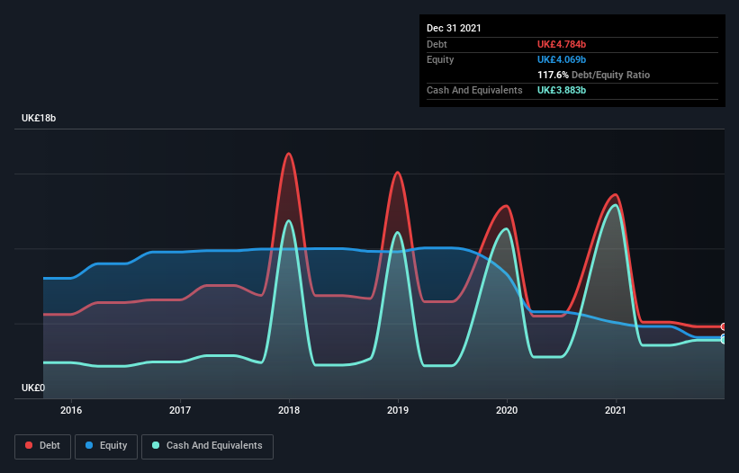Viewport: 739px width, 473px height.
Task: Click the teal Cash legend dot
Action: pos(156,445)
